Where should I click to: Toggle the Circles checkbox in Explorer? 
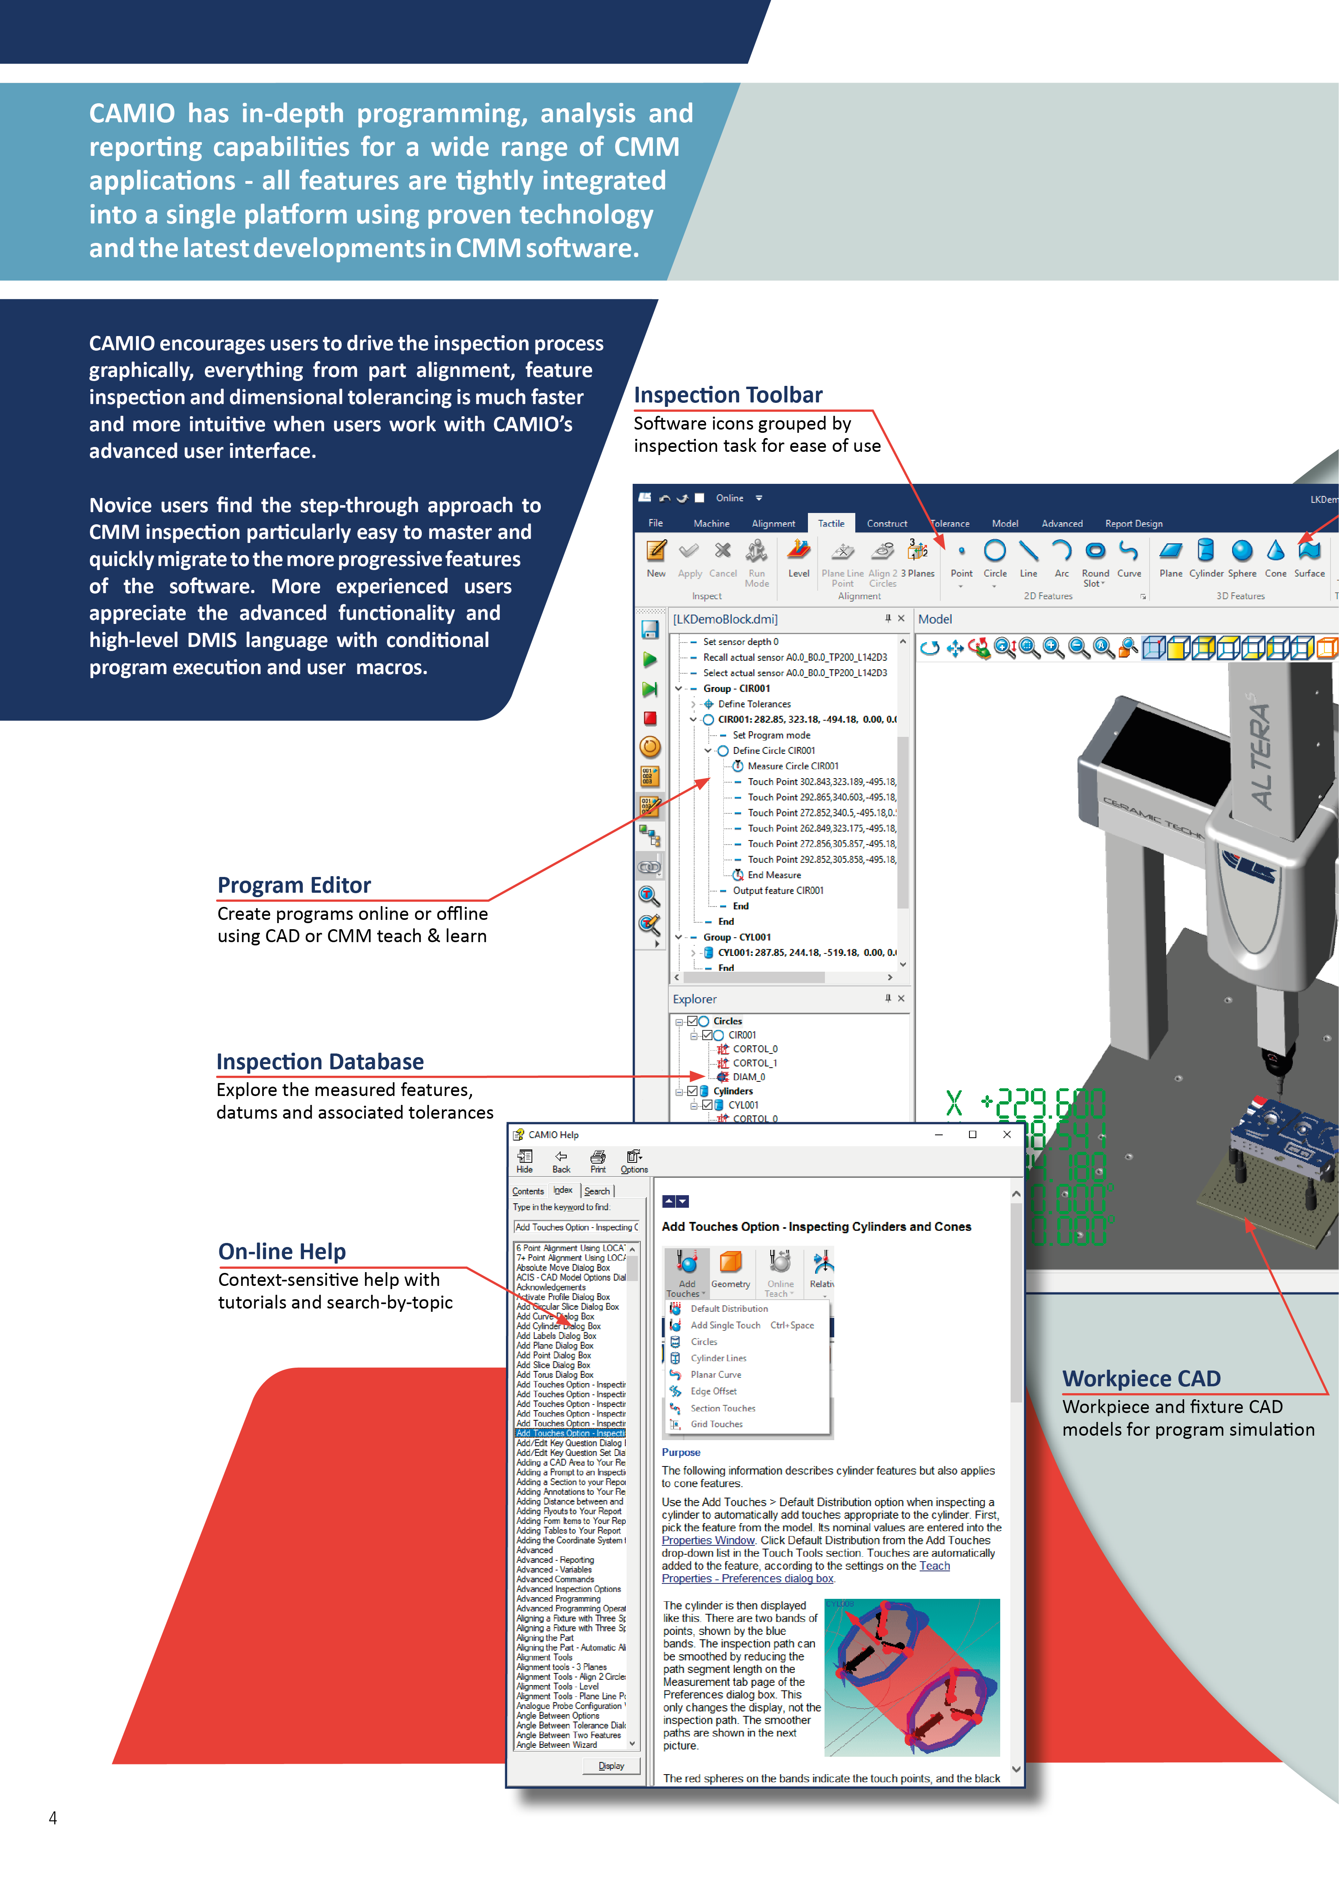[693, 1021]
